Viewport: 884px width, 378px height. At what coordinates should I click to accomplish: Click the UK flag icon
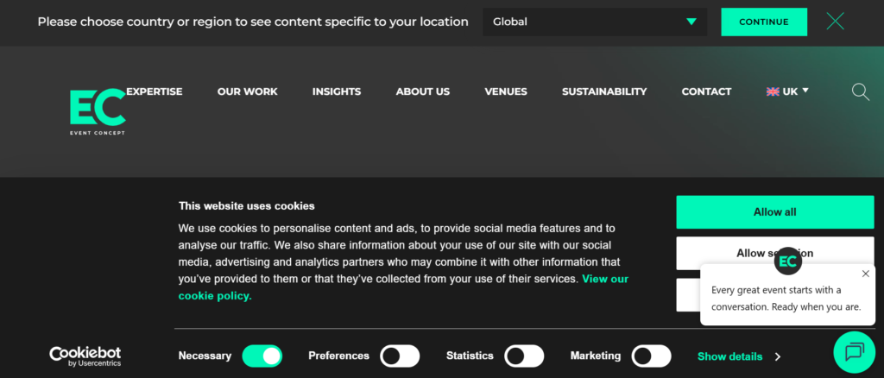(773, 91)
